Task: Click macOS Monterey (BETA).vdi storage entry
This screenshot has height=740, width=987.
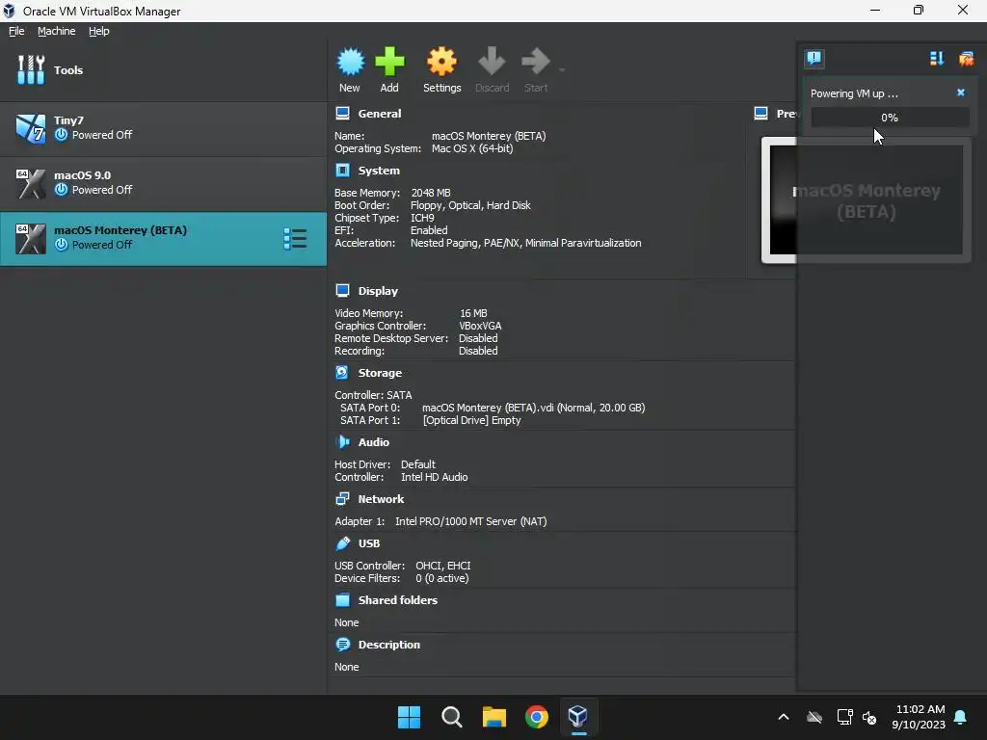Action: coord(533,408)
